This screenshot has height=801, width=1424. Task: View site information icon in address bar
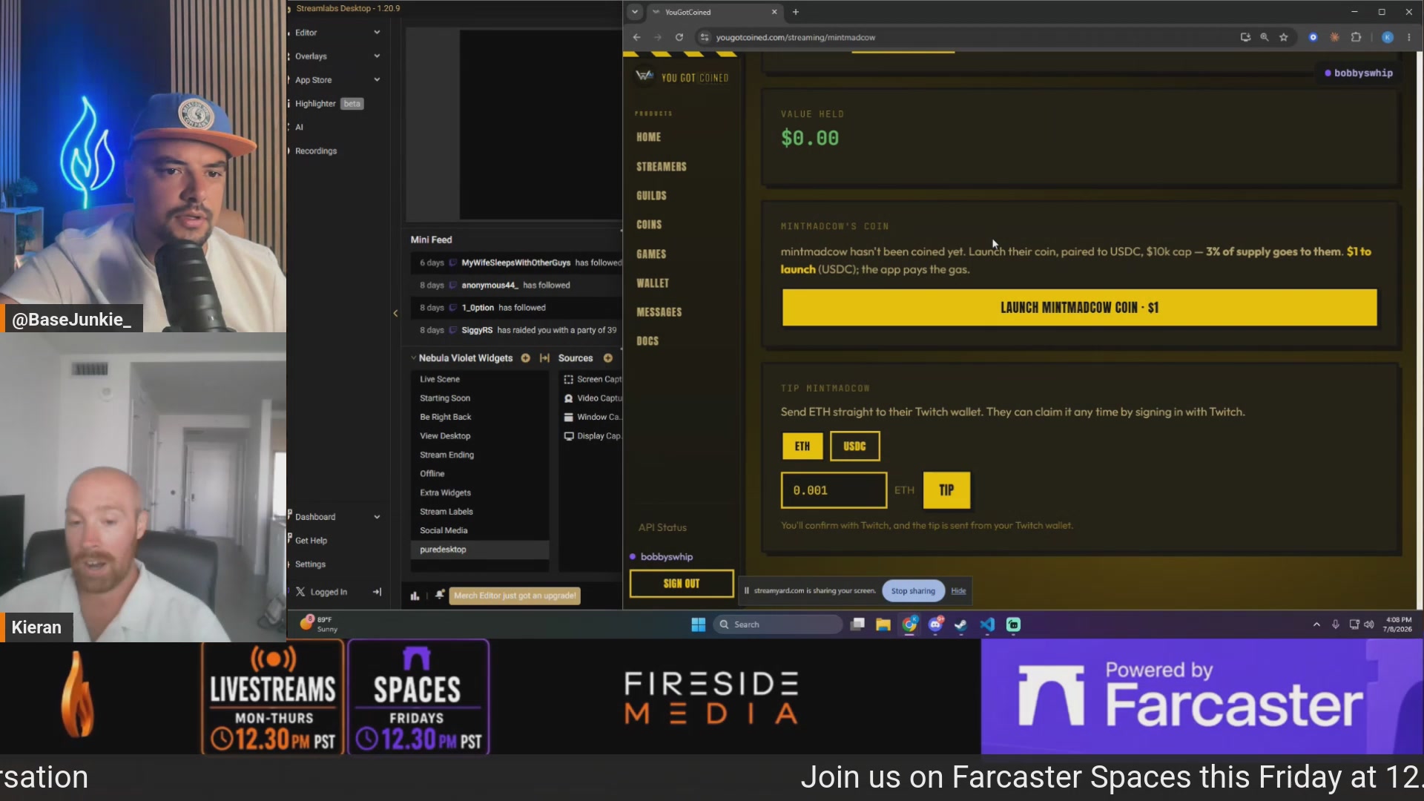tap(705, 37)
